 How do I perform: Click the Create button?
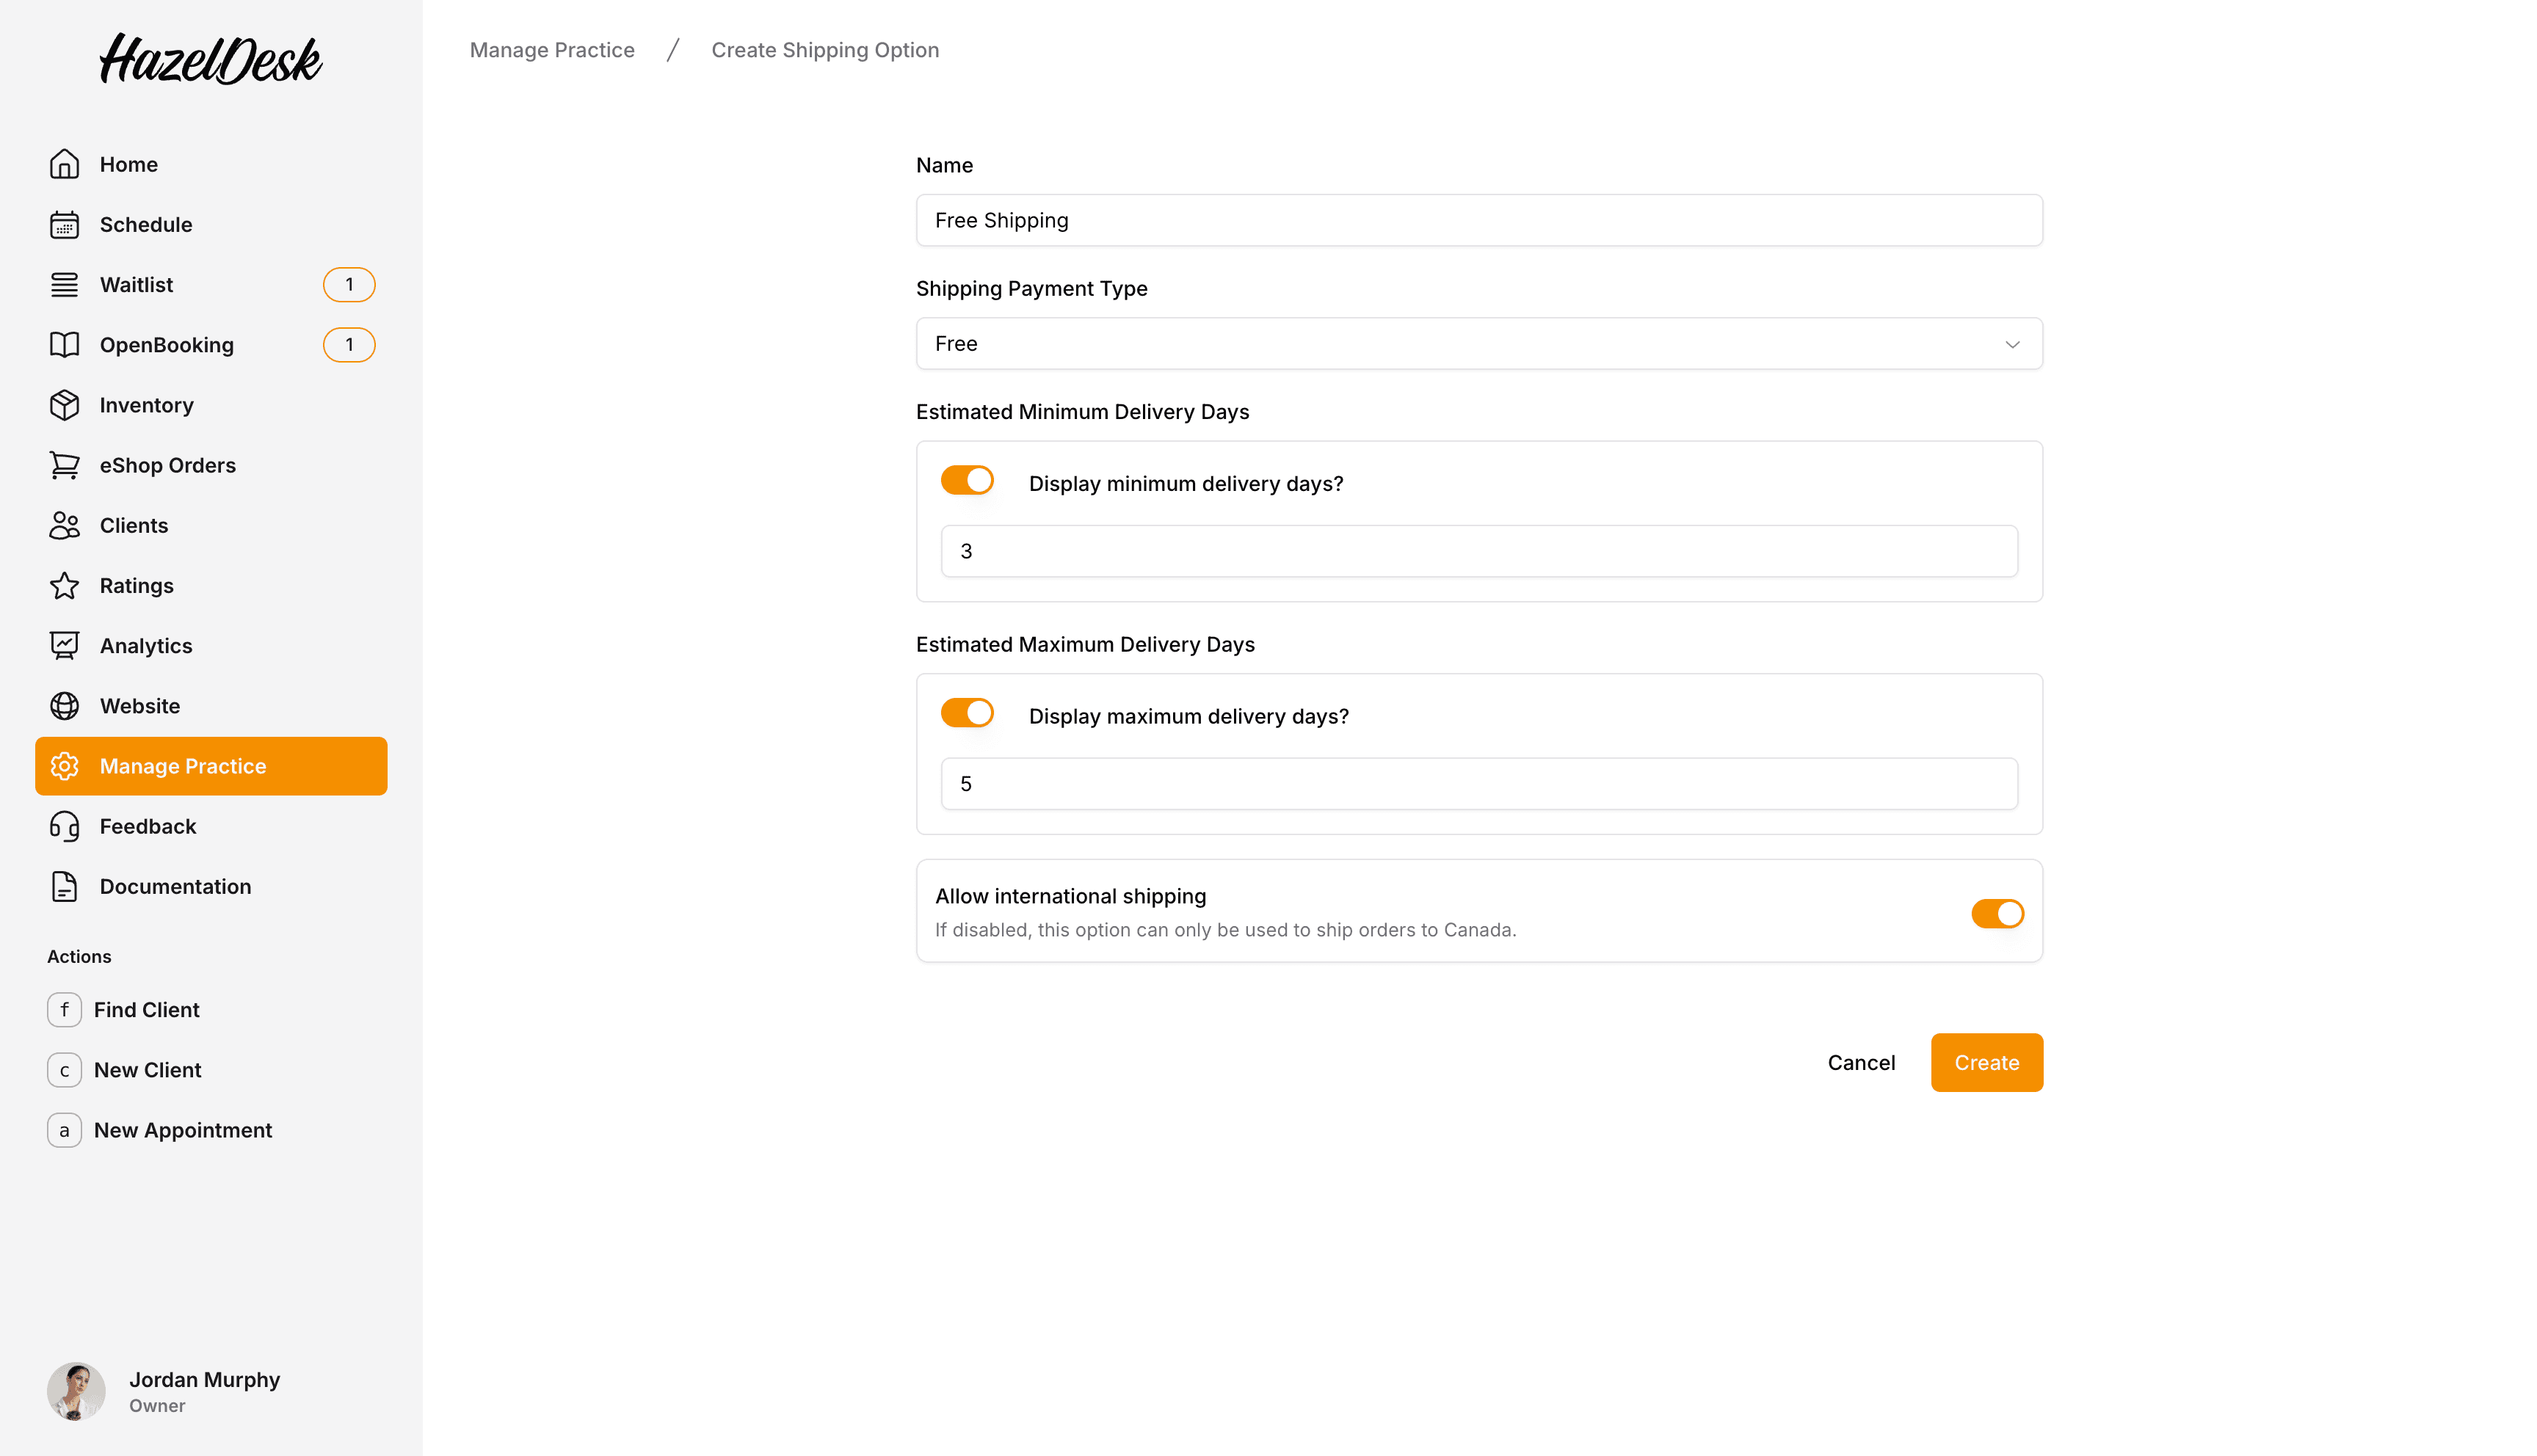1986,1062
